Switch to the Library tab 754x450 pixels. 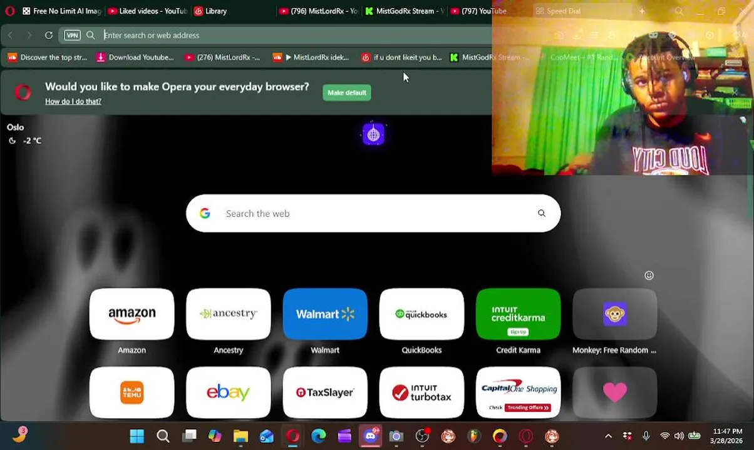pos(211,11)
